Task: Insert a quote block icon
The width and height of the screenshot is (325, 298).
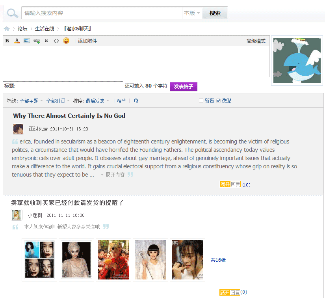Action: pos(46,41)
